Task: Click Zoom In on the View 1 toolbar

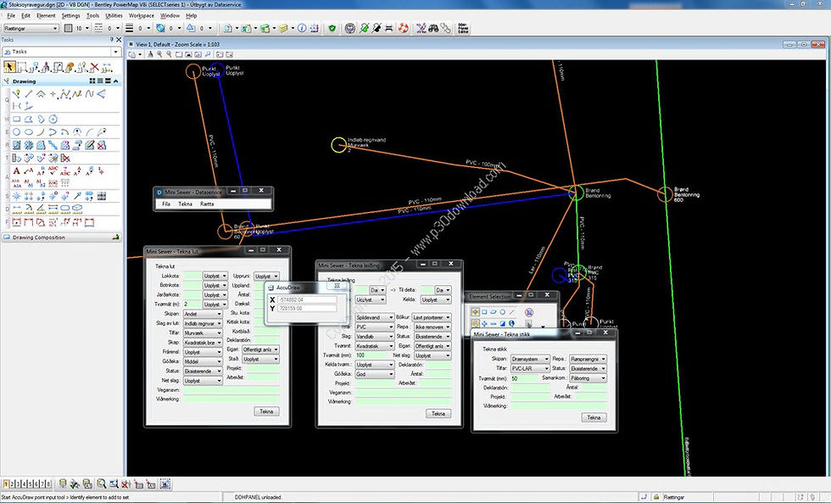Action: click(159, 54)
